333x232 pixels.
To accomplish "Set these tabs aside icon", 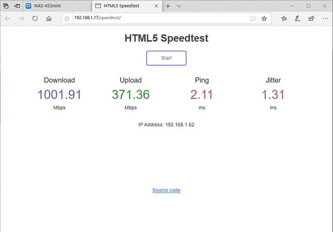I will click(17, 6).
